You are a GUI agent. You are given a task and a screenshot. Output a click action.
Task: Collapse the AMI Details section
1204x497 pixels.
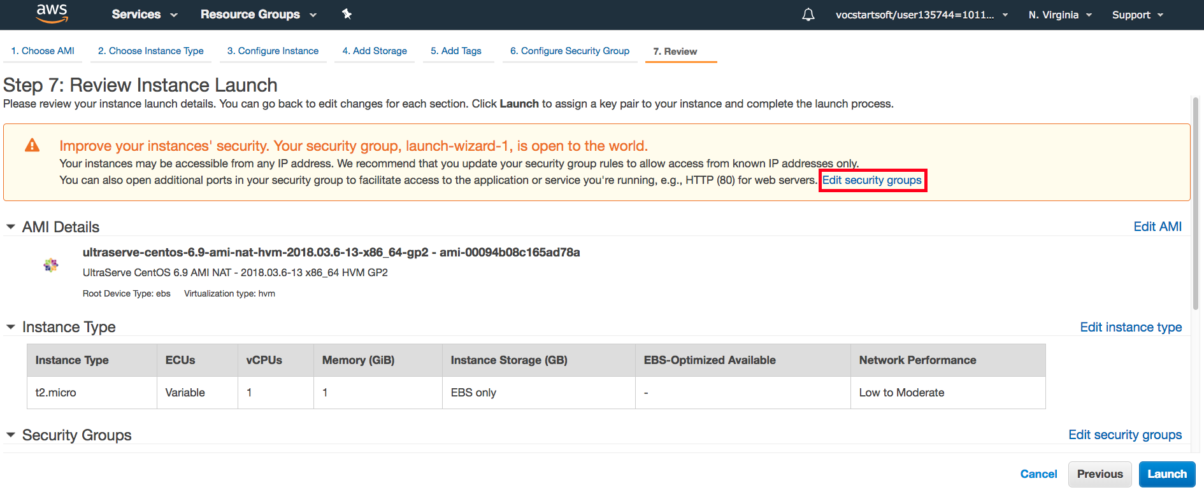click(11, 227)
